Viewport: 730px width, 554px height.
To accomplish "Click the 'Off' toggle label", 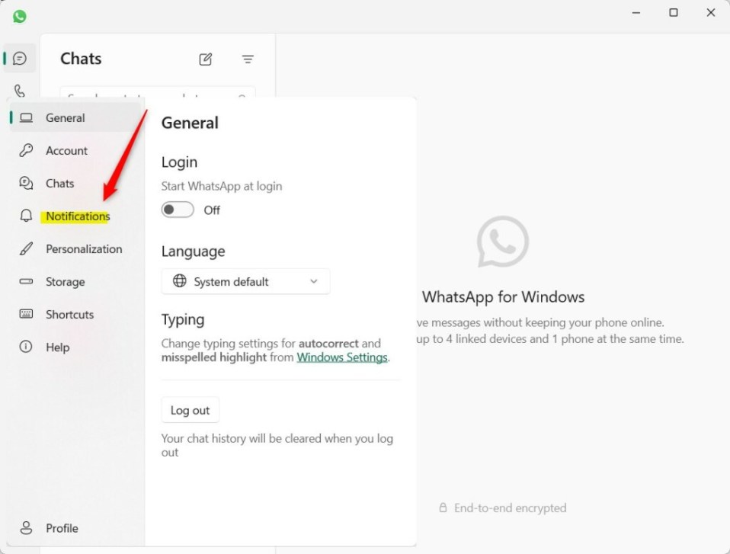I will [x=212, y=210].
